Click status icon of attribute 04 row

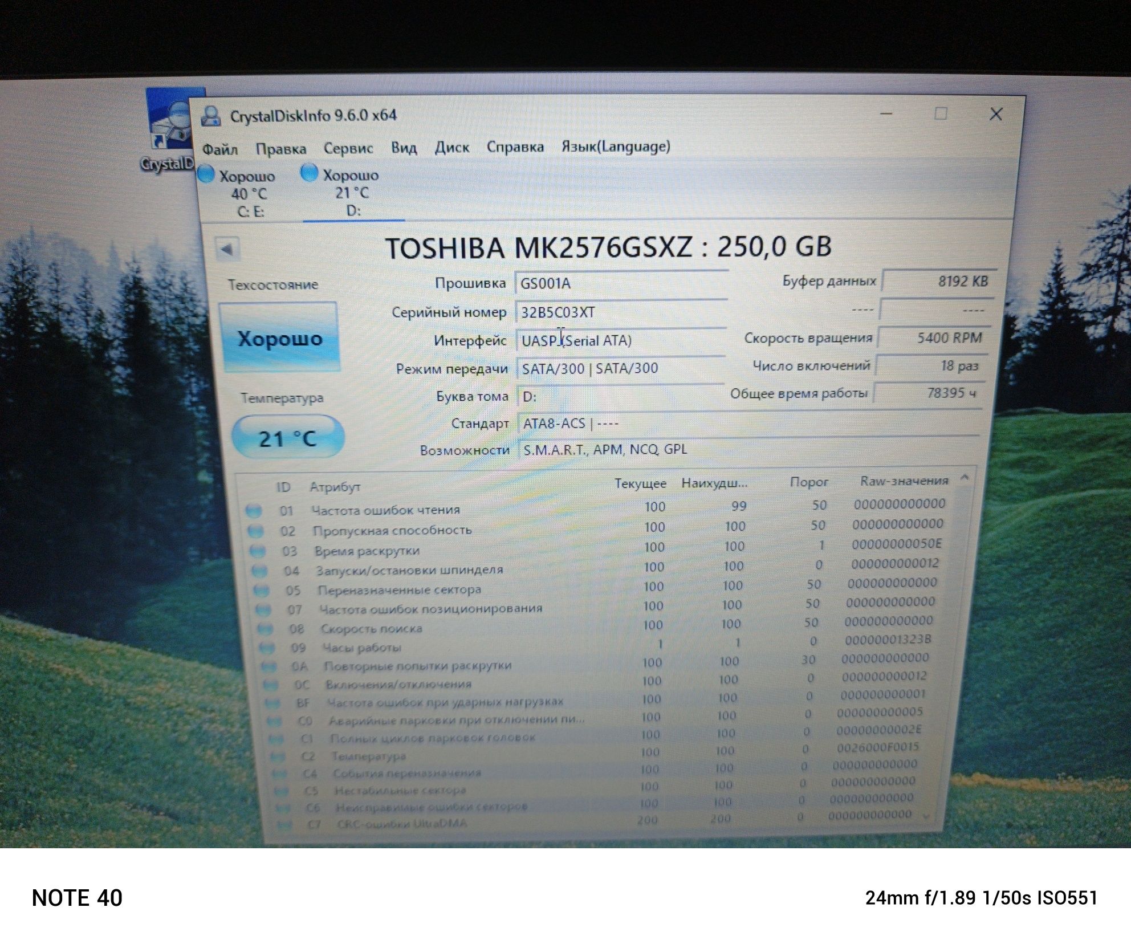(260, 571)
